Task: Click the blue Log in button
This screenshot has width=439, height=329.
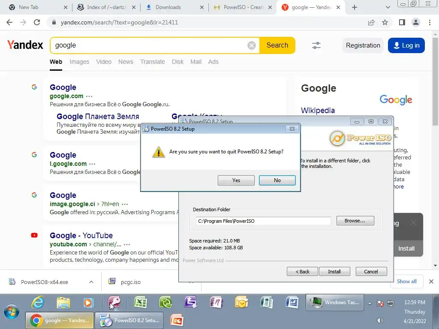Action: coord(406,45)
